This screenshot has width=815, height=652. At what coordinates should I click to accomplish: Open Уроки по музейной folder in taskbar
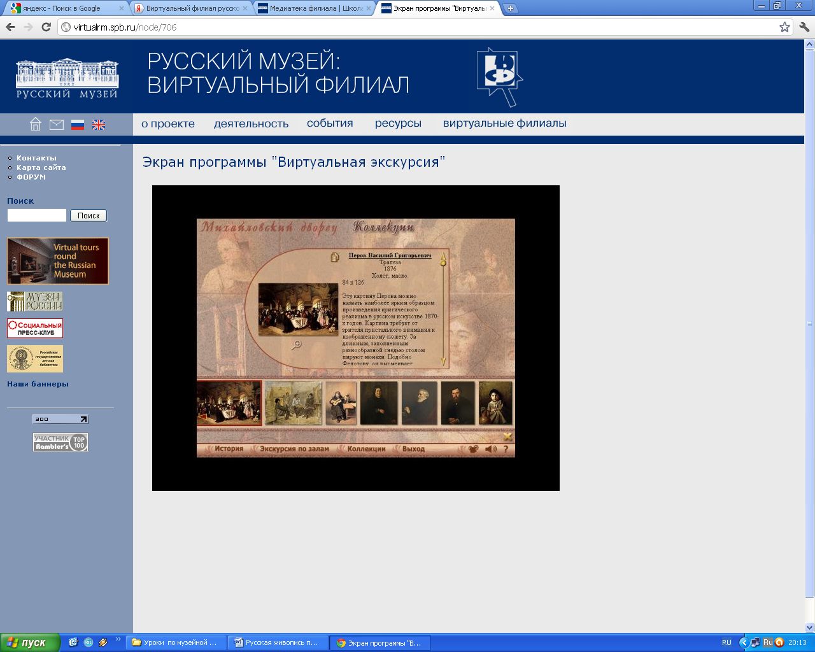point(176,642)
